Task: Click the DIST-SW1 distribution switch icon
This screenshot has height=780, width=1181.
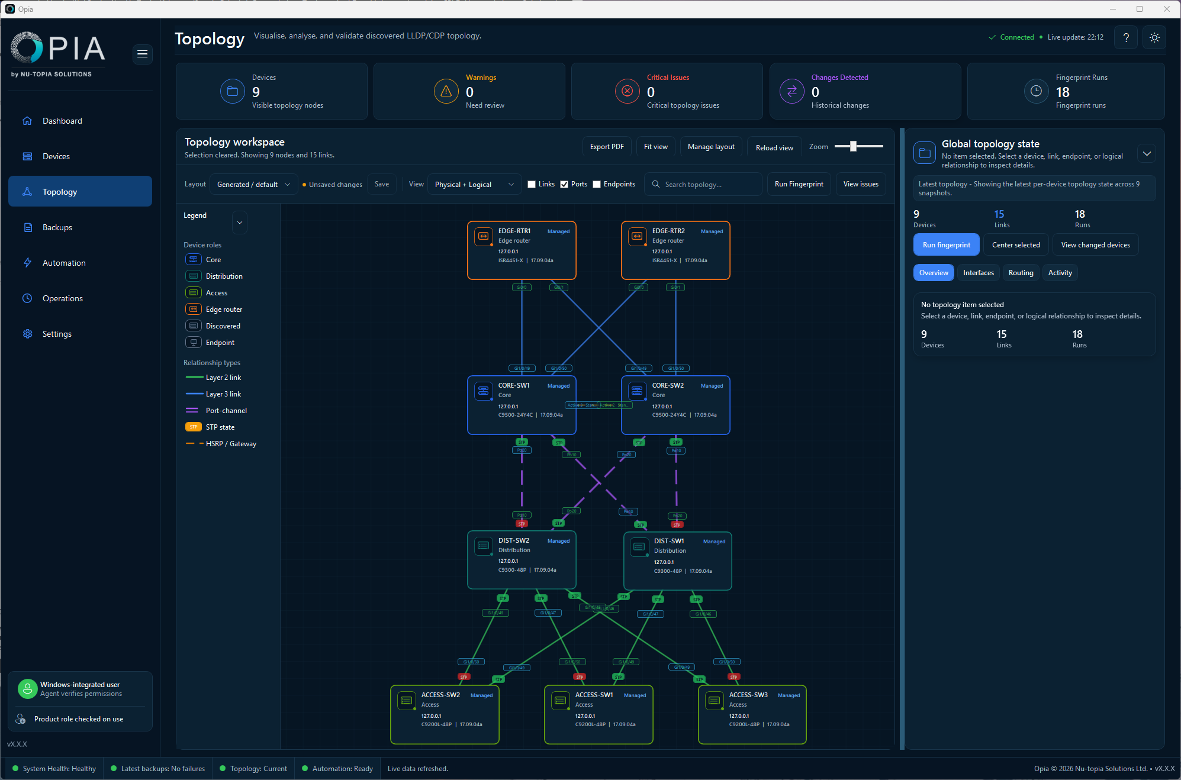Action: 639,546
